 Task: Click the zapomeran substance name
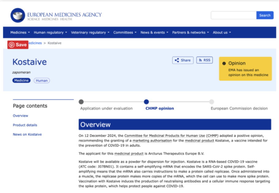point(21,72)
